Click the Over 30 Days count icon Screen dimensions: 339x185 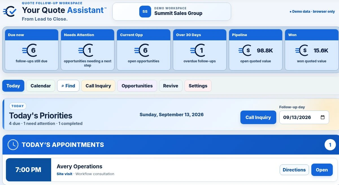198,50
